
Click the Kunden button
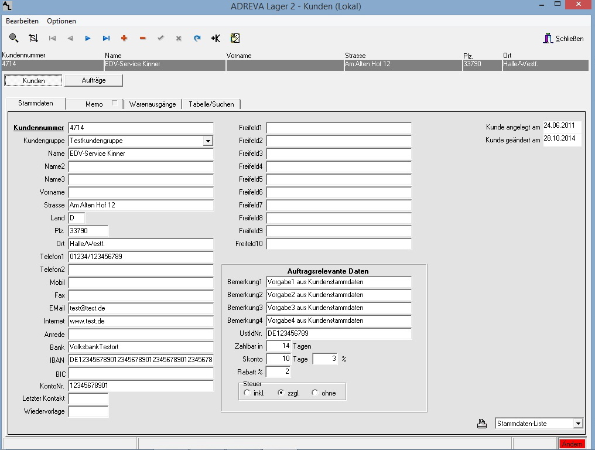[33, 80]
